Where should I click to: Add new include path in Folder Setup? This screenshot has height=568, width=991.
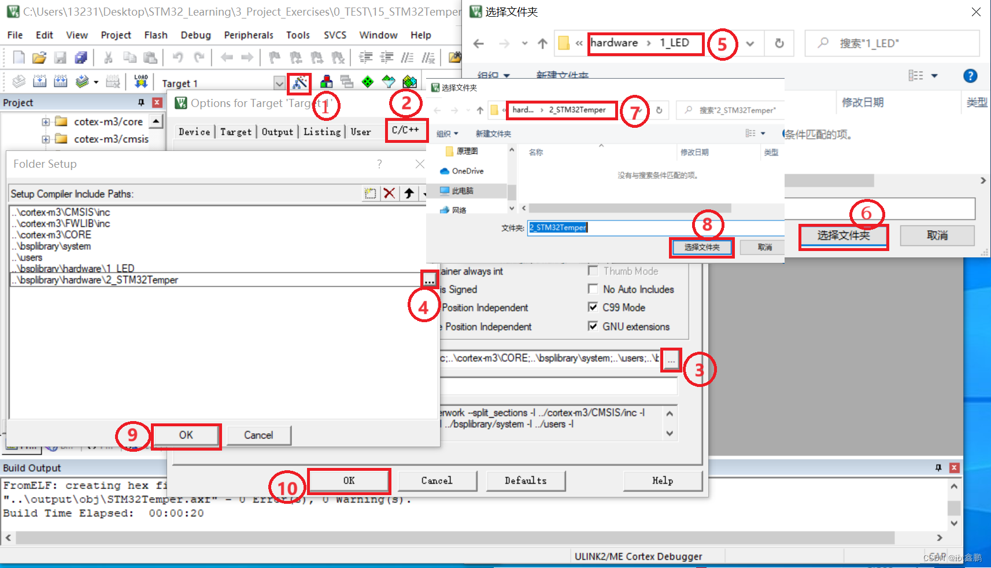click(x=370, y=193)
